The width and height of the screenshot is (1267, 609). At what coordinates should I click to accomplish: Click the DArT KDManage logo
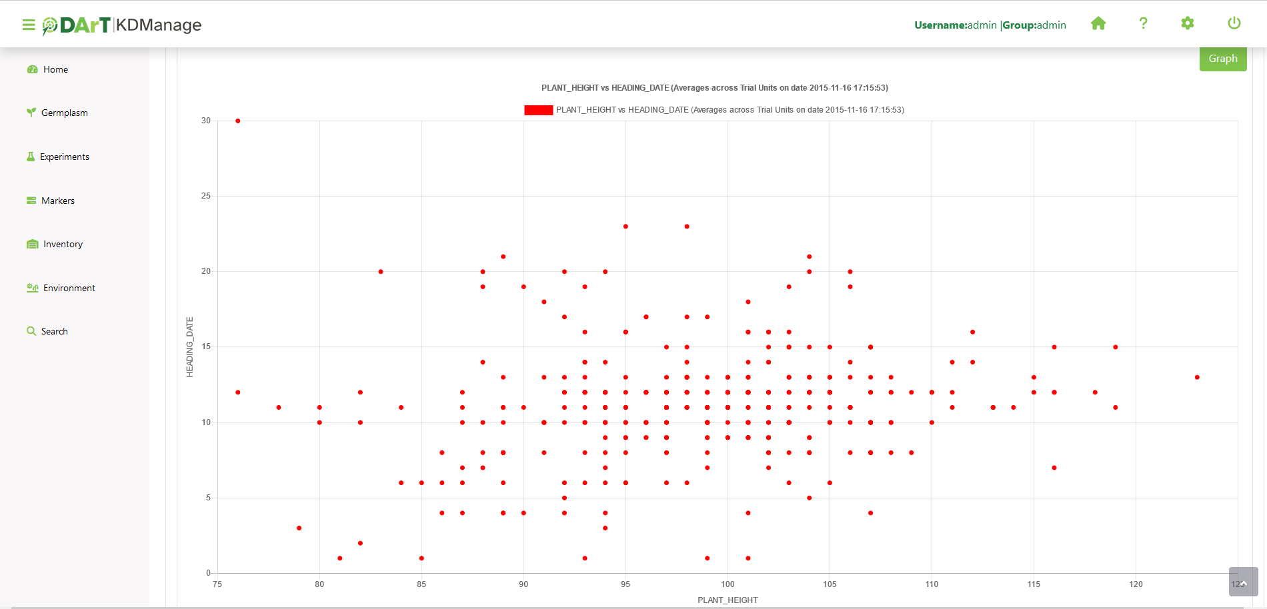click(122, 25)
